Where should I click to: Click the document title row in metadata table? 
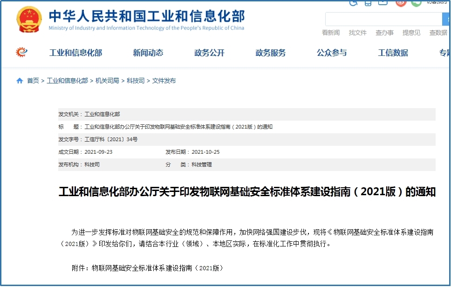[x=247, y=127]
